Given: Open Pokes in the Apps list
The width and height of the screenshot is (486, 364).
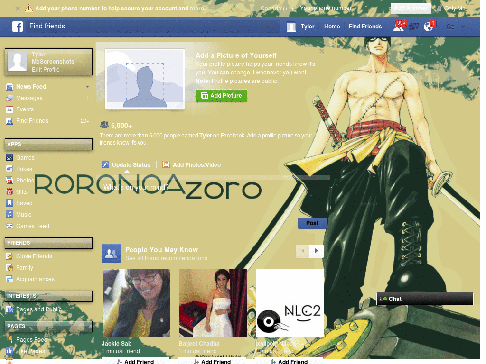Looking at the screenshot, I should 24,169.
